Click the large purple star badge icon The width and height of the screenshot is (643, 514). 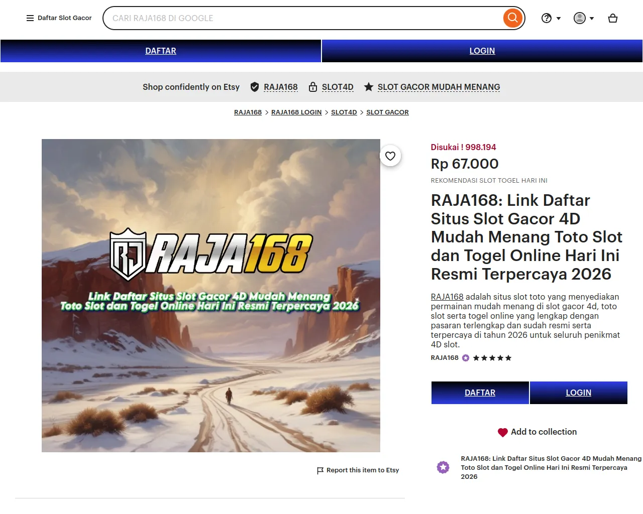pos(443,467)
